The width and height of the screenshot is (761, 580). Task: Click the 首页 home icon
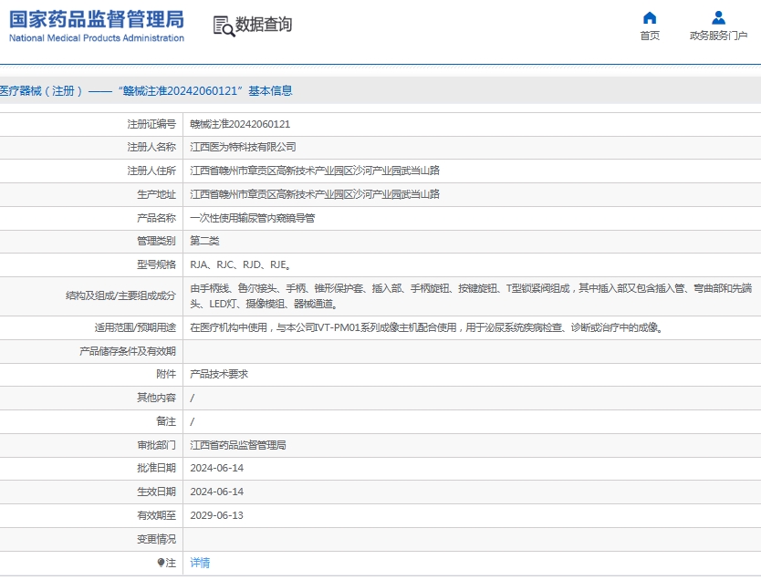click(x=650, y=18)
